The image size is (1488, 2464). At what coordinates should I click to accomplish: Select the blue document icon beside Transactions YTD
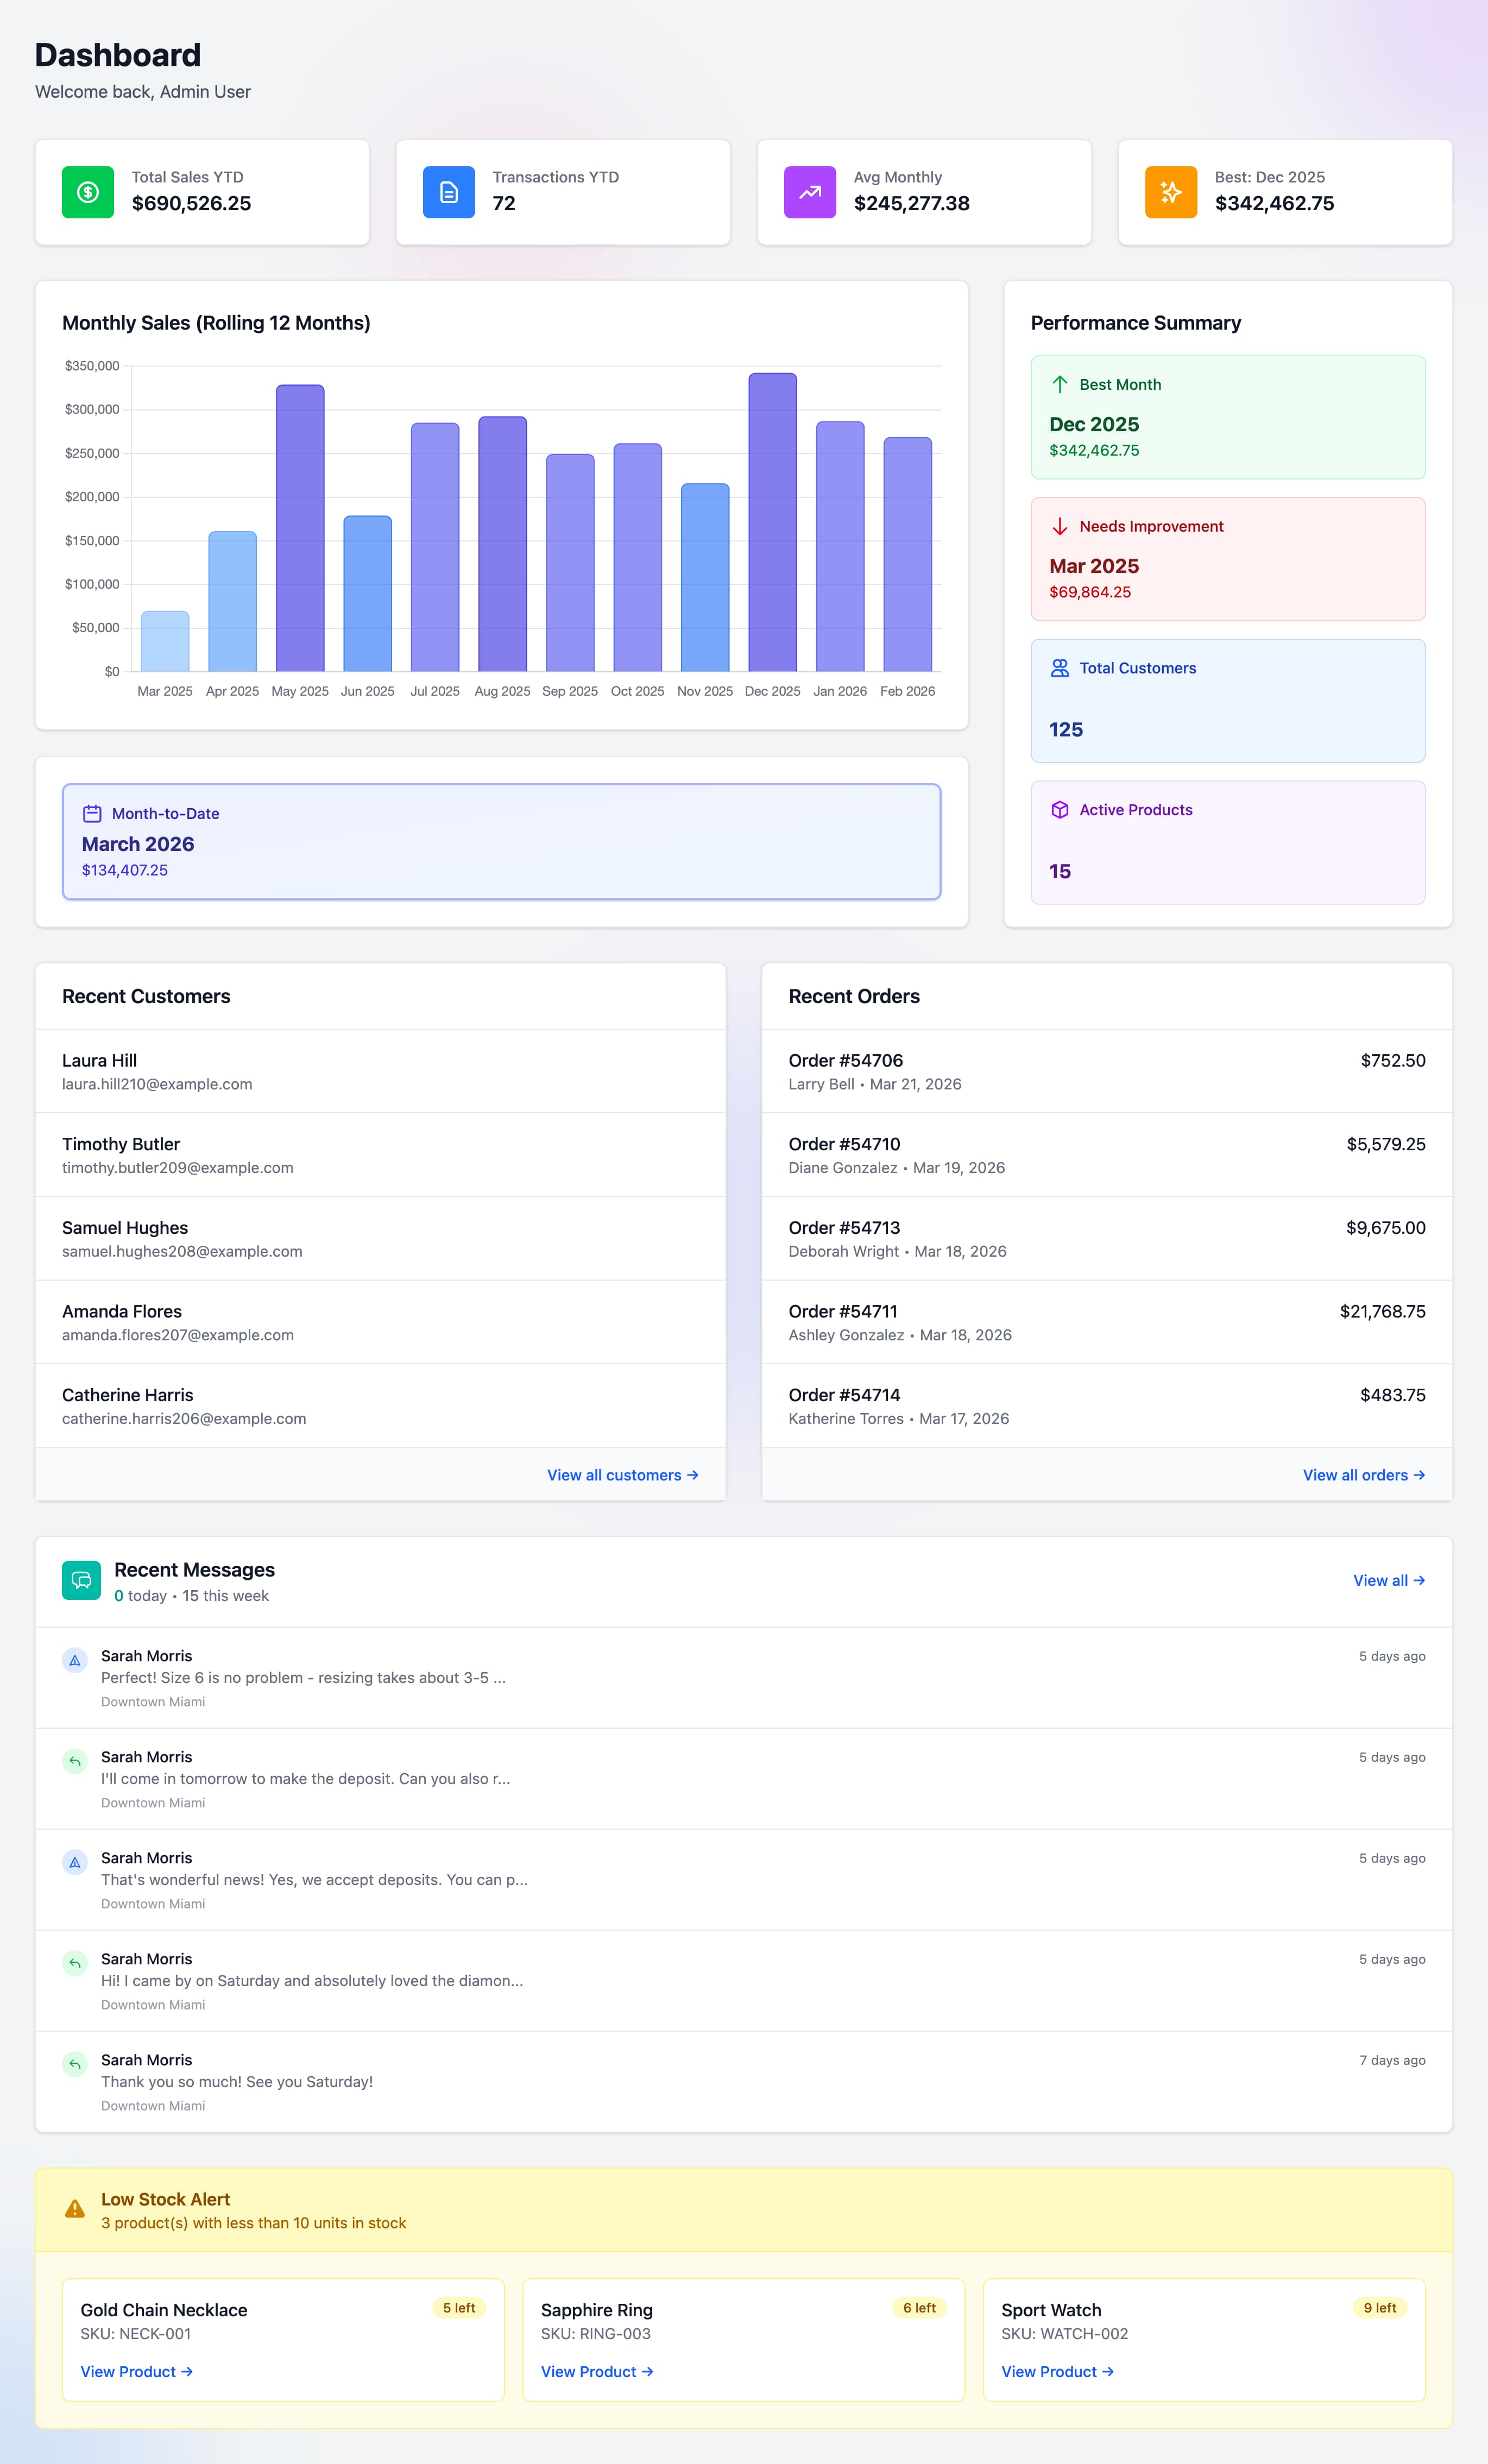coord(448,191)
